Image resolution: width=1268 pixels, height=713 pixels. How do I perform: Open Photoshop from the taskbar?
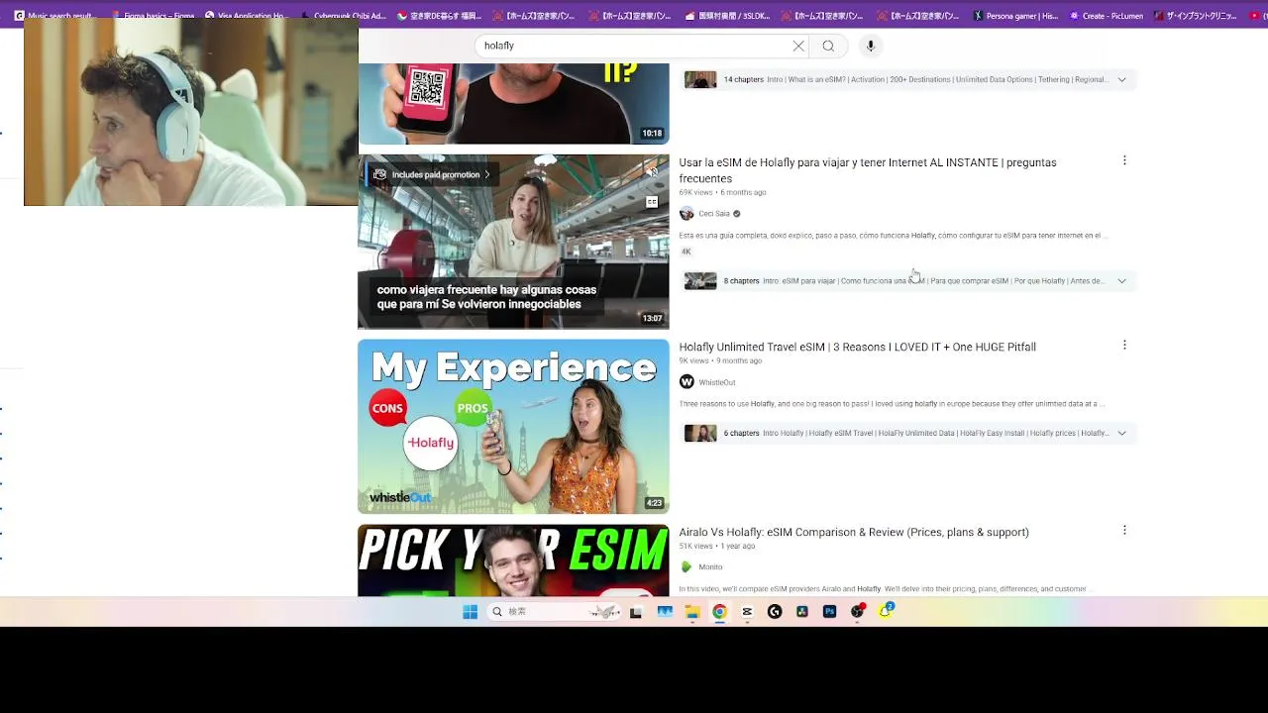point(830,612)
